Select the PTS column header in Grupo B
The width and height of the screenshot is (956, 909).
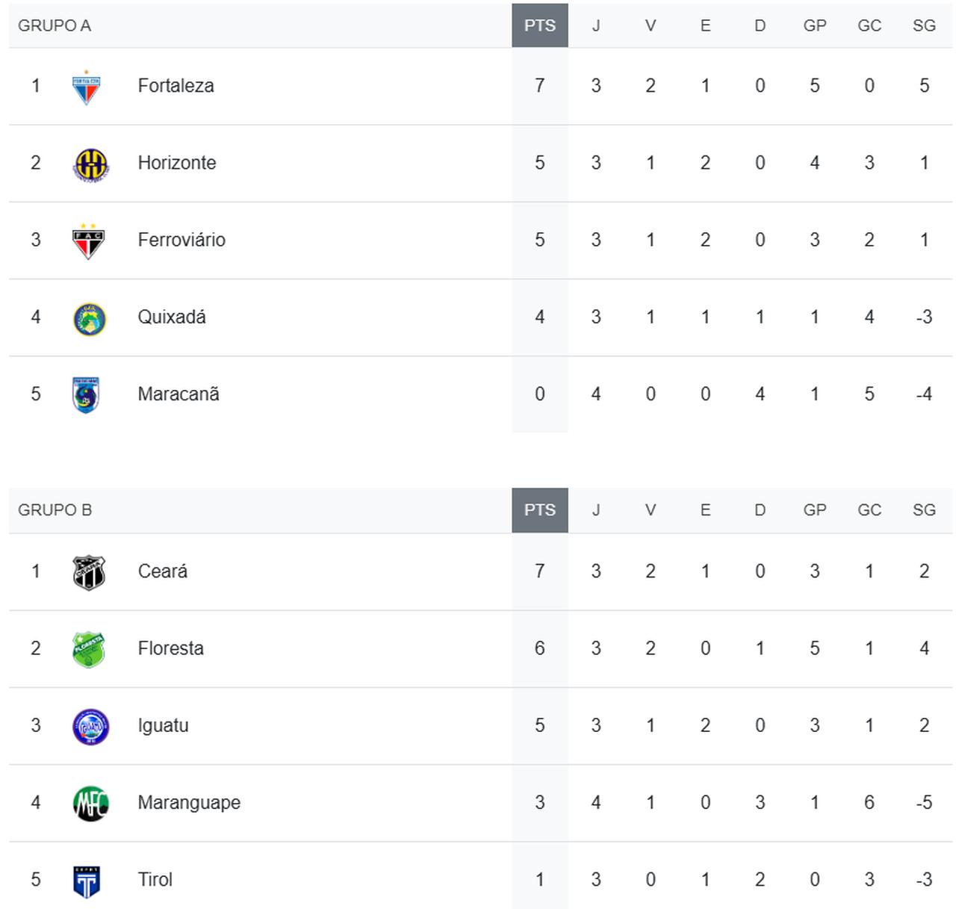(x=539, y=510)
